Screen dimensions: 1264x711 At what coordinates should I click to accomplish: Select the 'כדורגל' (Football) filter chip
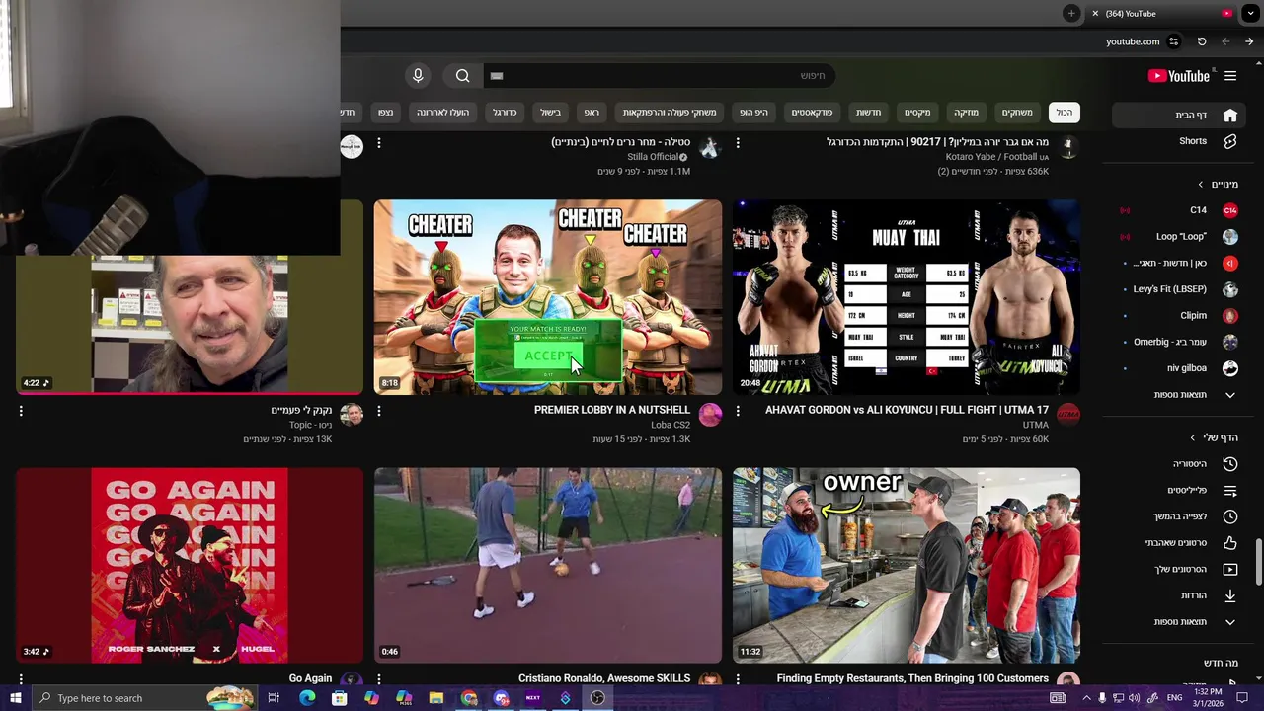coord(505,113)
